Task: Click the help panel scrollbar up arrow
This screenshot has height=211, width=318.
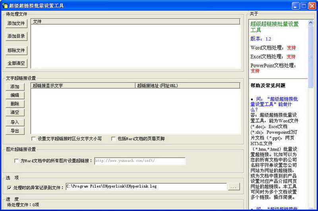Action: coord(310,23)
